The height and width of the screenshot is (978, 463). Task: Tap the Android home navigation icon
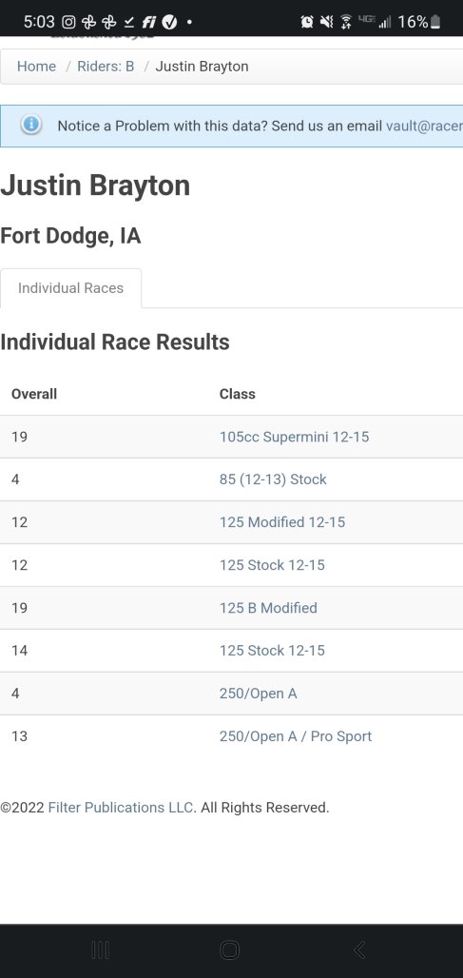(x=230, y=949)
